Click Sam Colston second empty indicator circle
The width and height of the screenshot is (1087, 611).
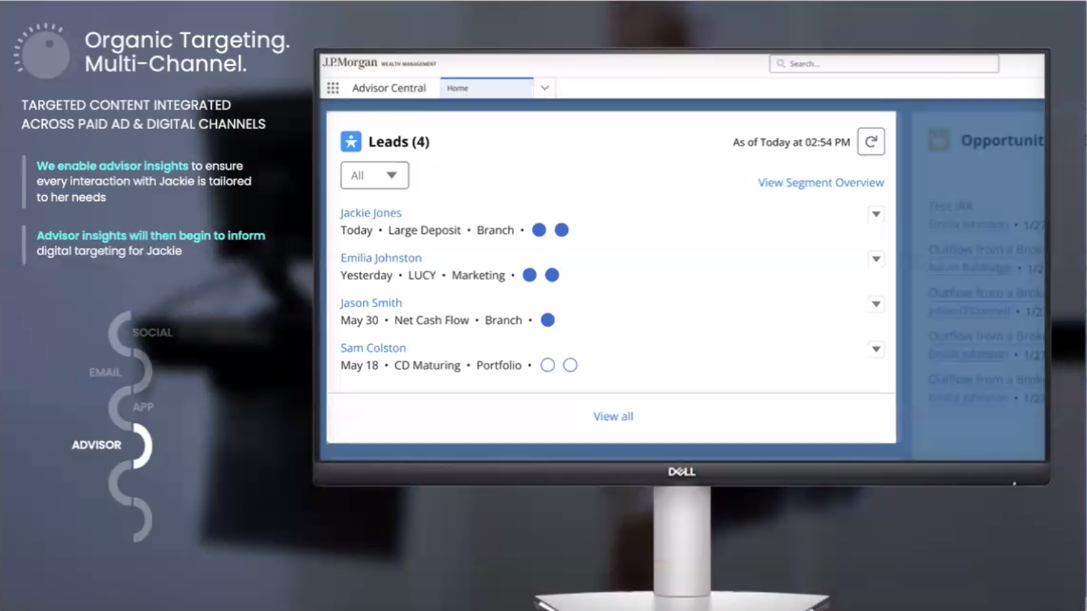click(x=570, y=365)
